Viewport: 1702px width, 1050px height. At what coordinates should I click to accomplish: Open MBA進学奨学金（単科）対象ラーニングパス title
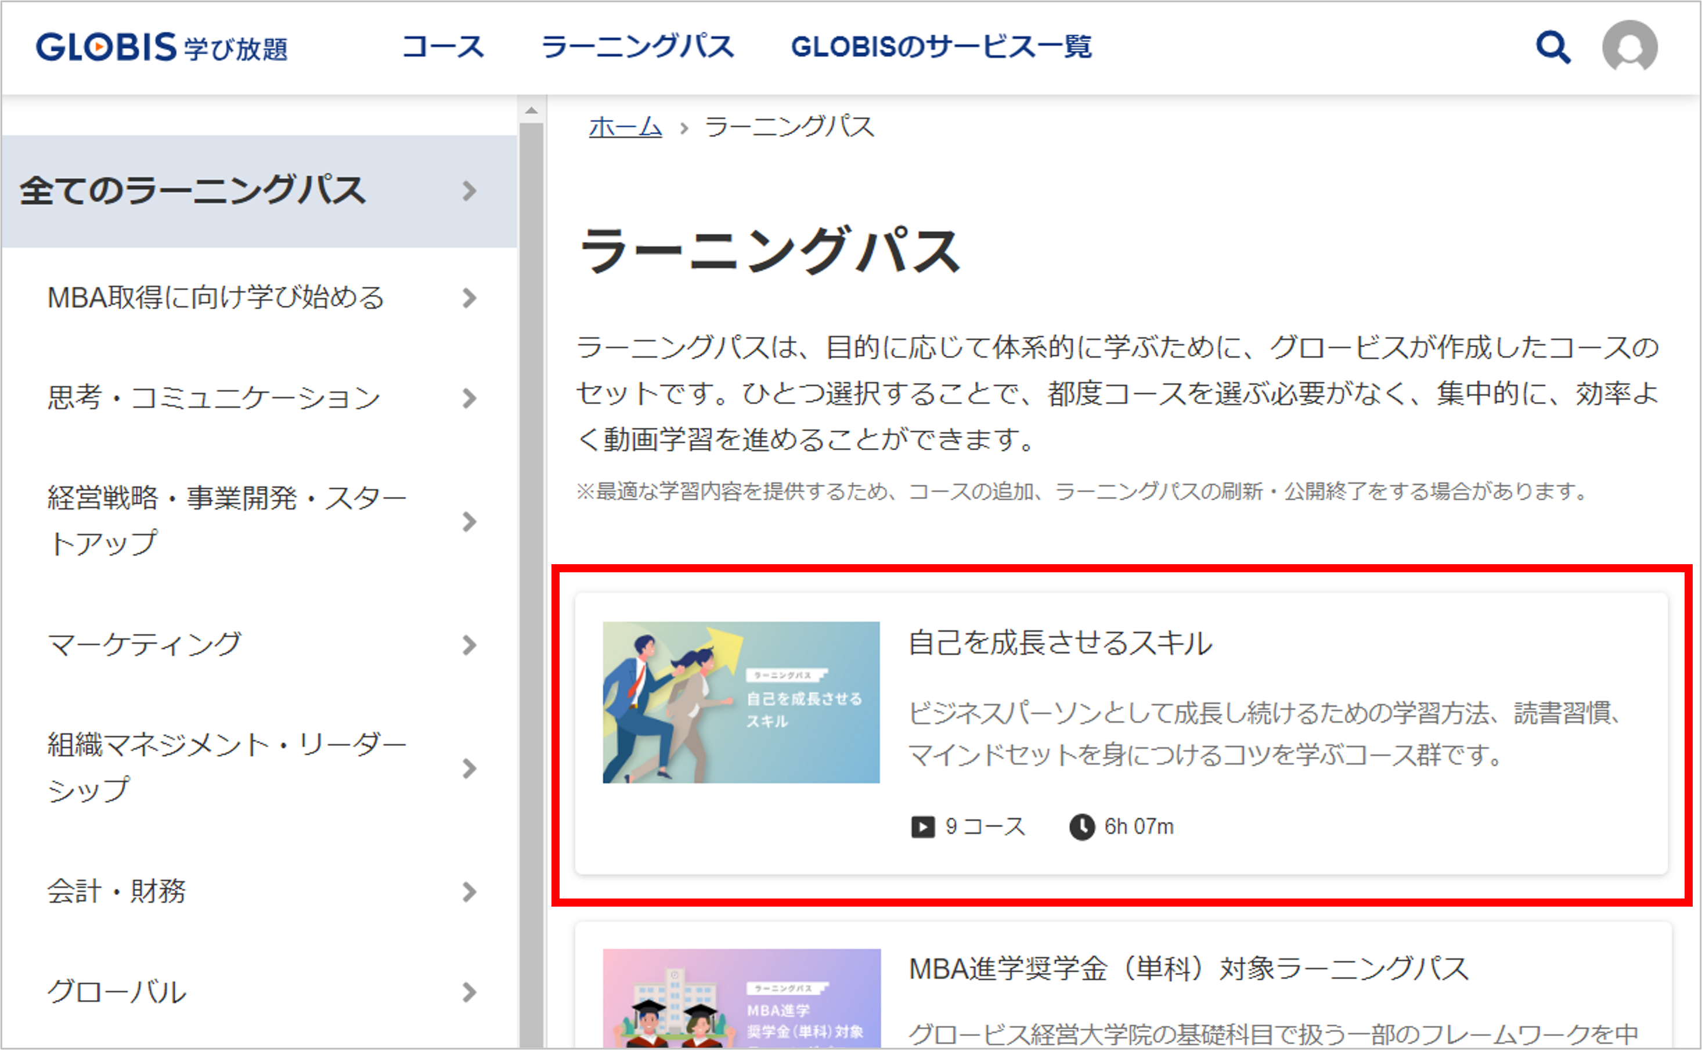pos(1189,968)
